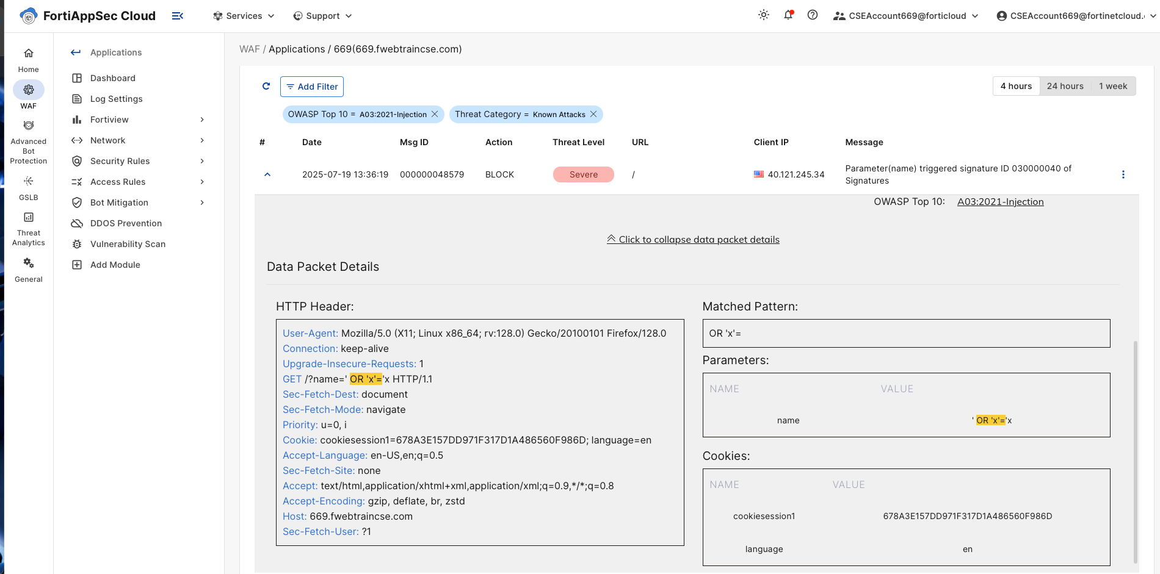1160x574 pixels.
Task: Click the Log Settings document icon
Action: 77,99
